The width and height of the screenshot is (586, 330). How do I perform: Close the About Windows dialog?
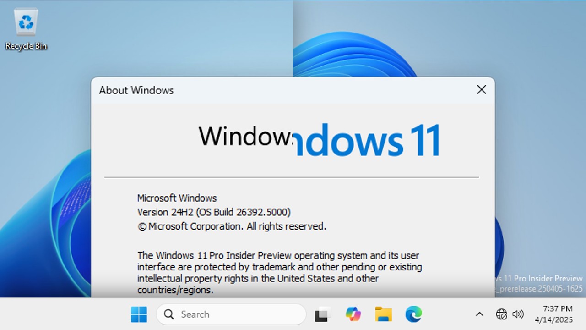(481, 90)
